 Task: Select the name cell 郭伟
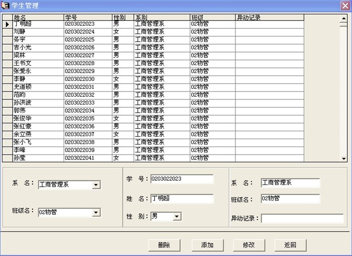(x=38, y=111)
